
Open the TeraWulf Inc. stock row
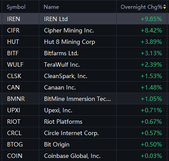[84, 64]
